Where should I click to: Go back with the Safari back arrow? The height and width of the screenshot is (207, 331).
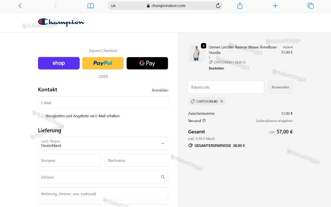click(x=20, y=6)
